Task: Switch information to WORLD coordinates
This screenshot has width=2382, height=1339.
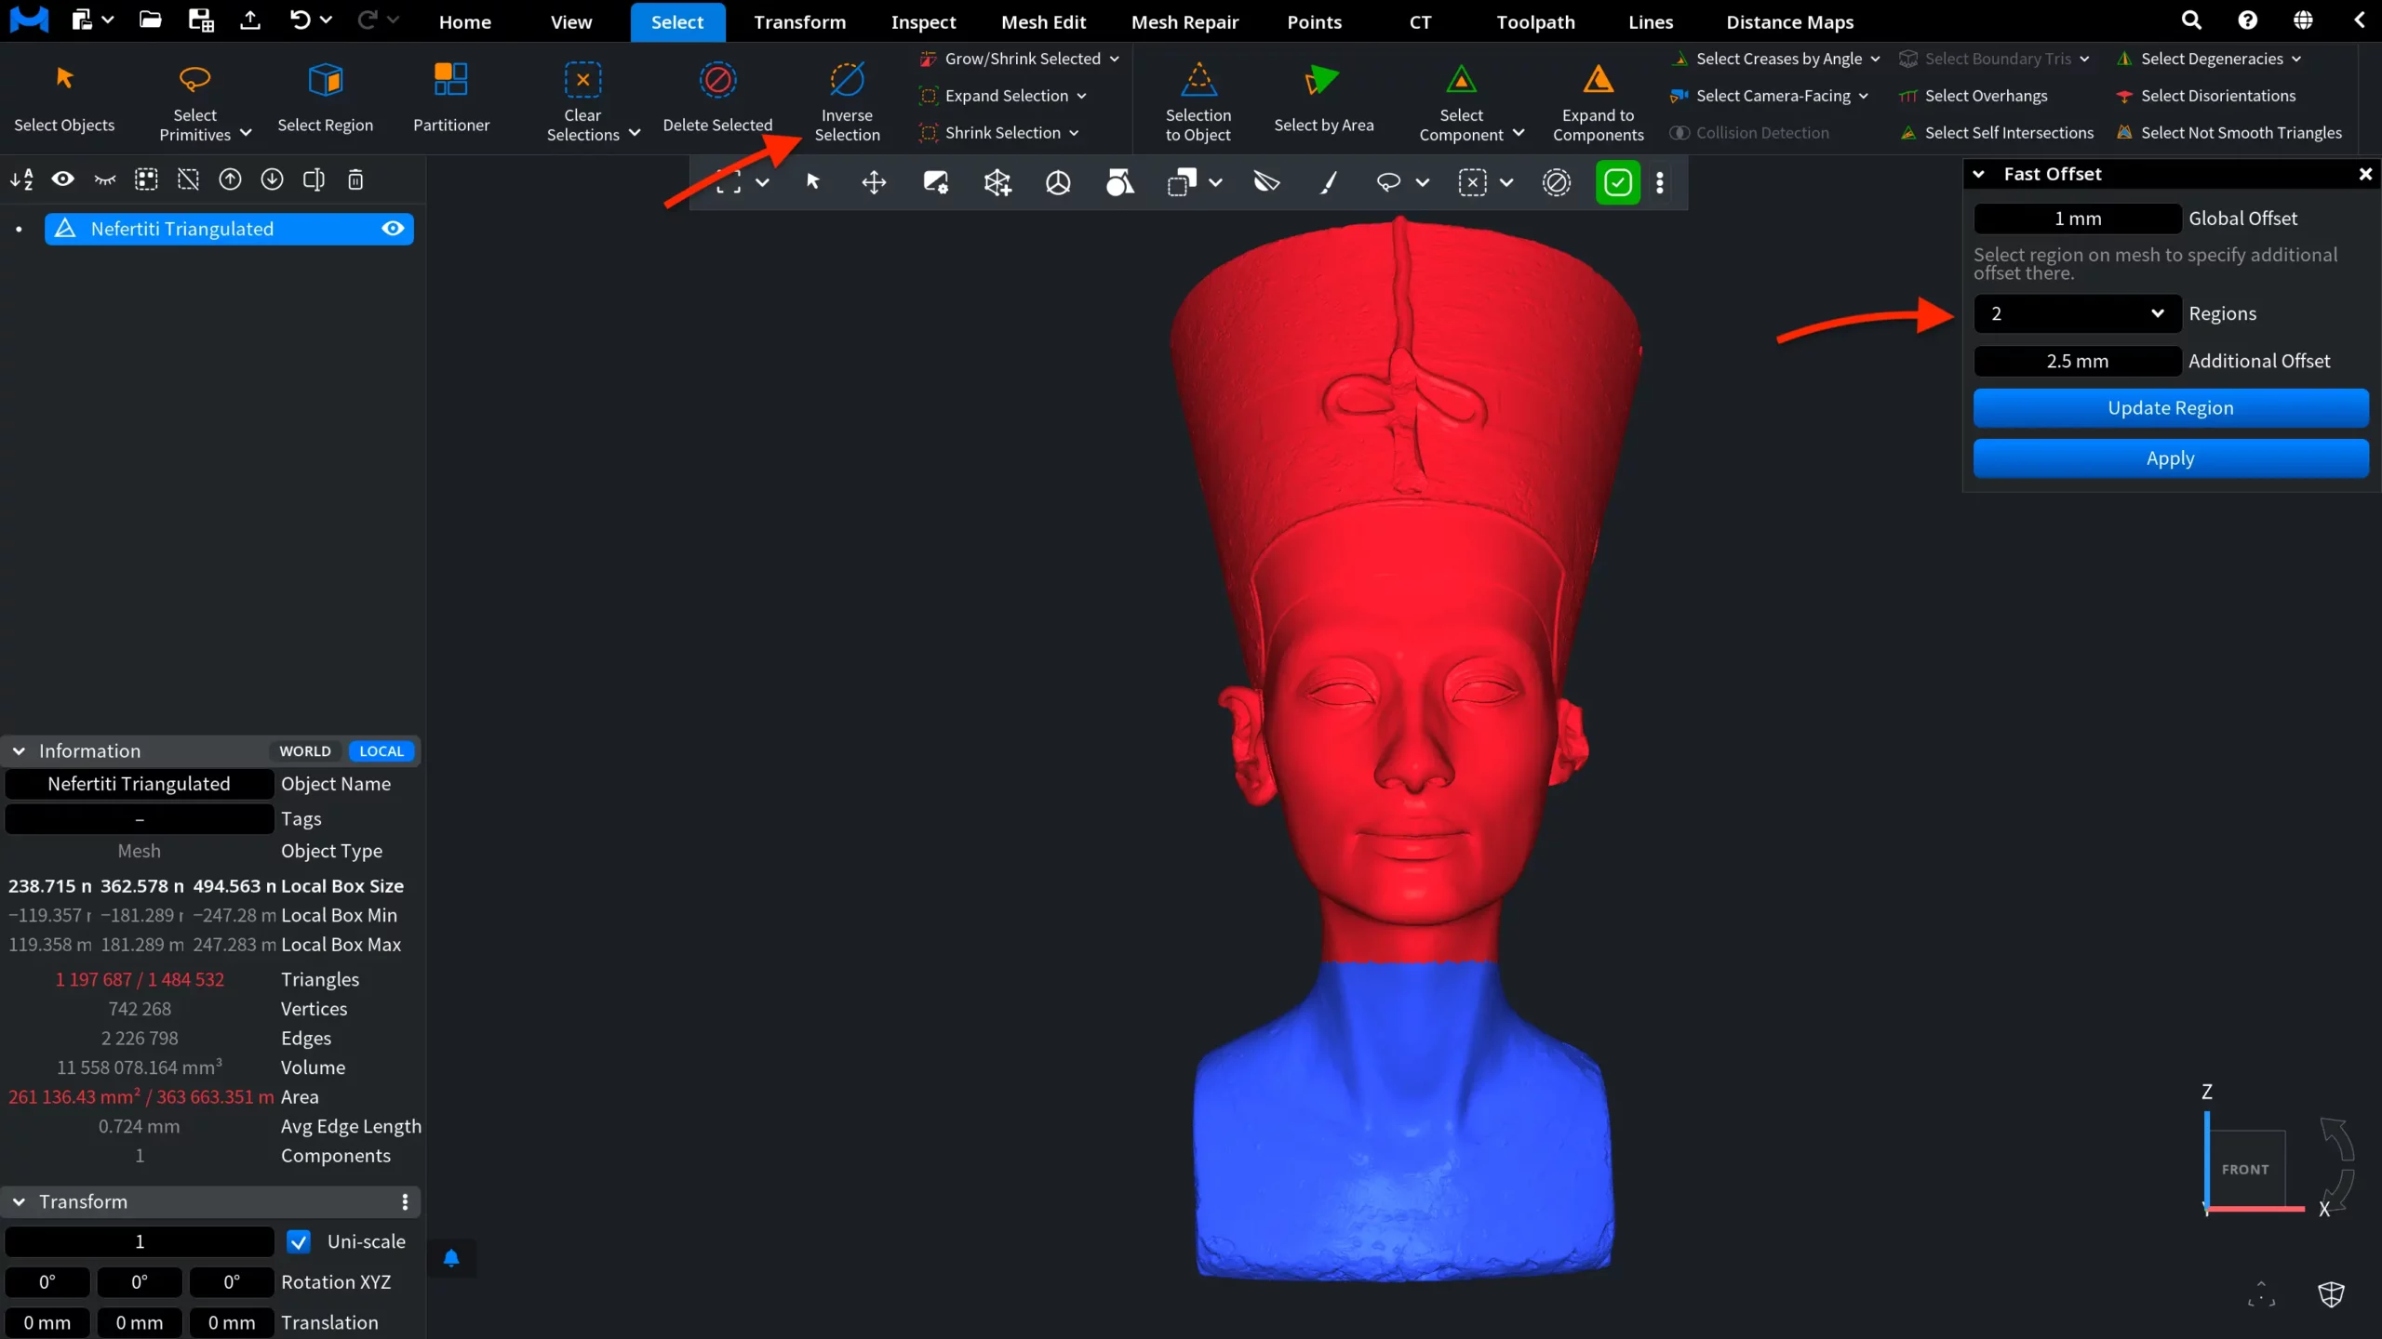Action: 305,751
